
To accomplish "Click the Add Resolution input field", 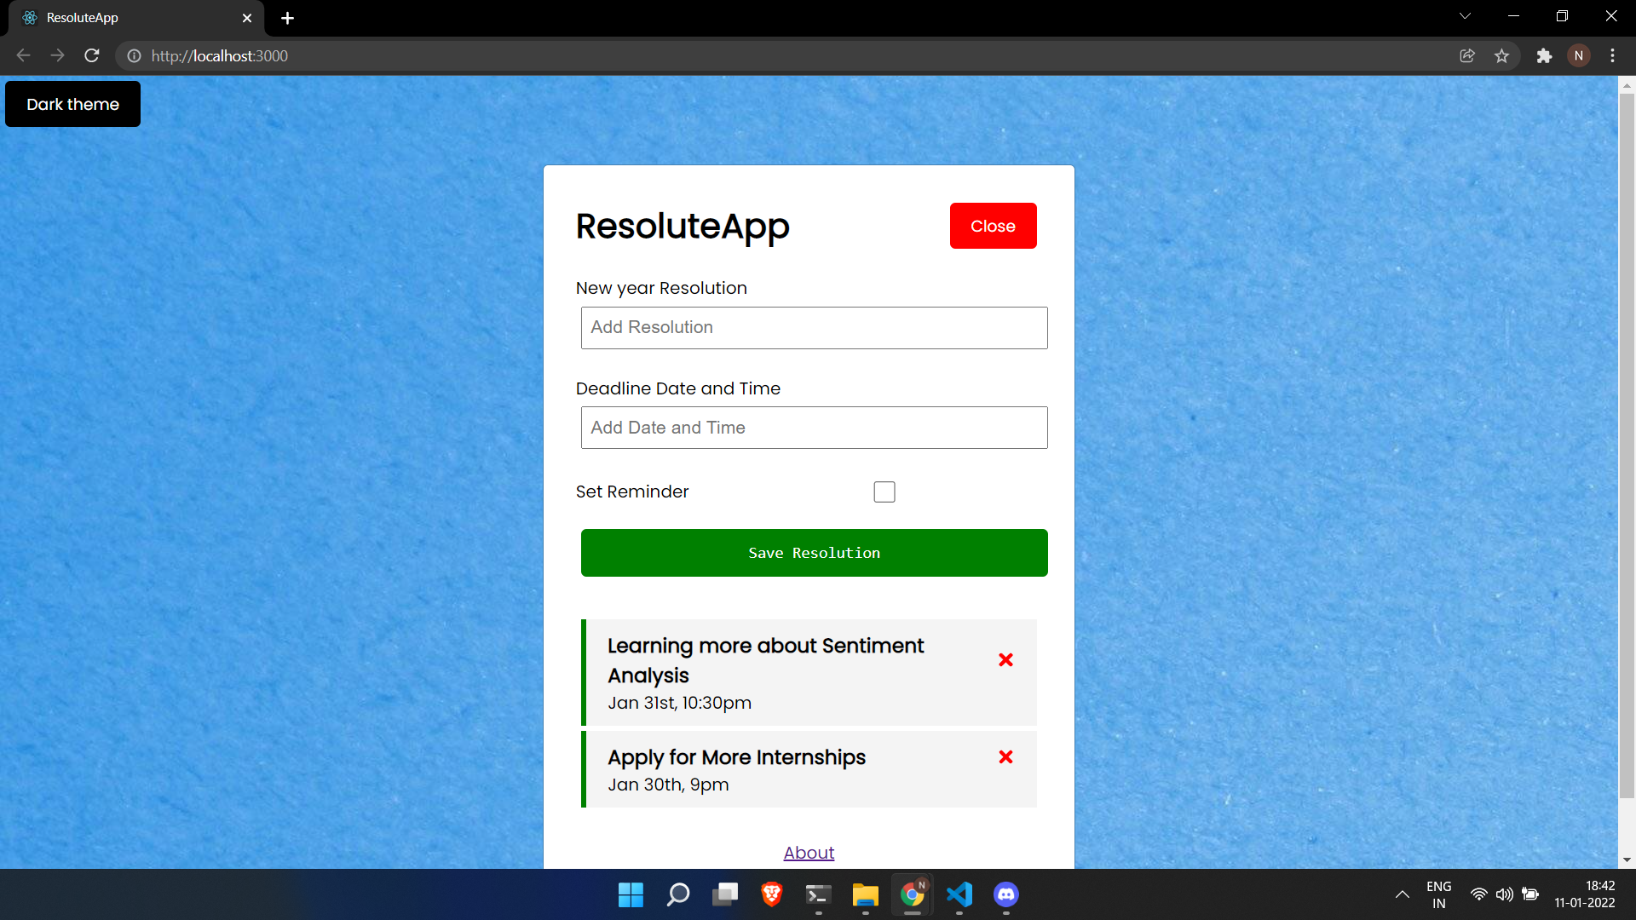I will pyautogui.click(x=814, y=328).
